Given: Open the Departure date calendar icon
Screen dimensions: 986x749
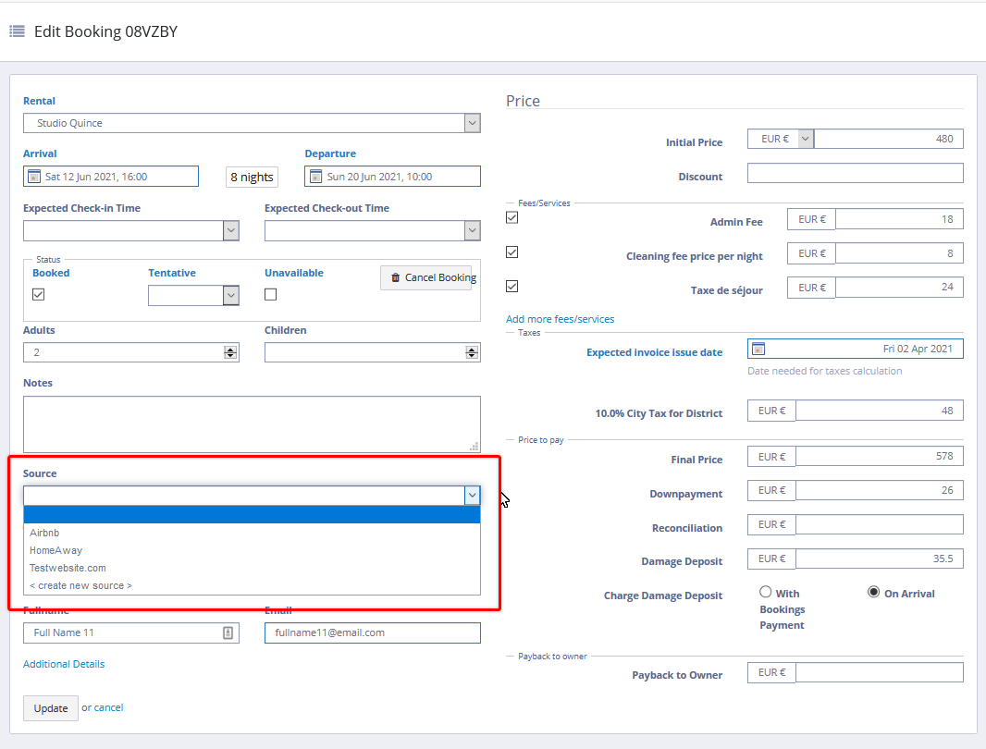Looking at the screenshot, I should pyautogui.click(x=315, y=177).
